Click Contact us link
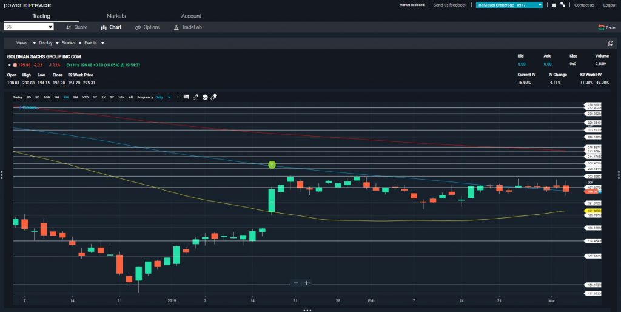Screen dimensions: 621x312 tap(584, 5)
